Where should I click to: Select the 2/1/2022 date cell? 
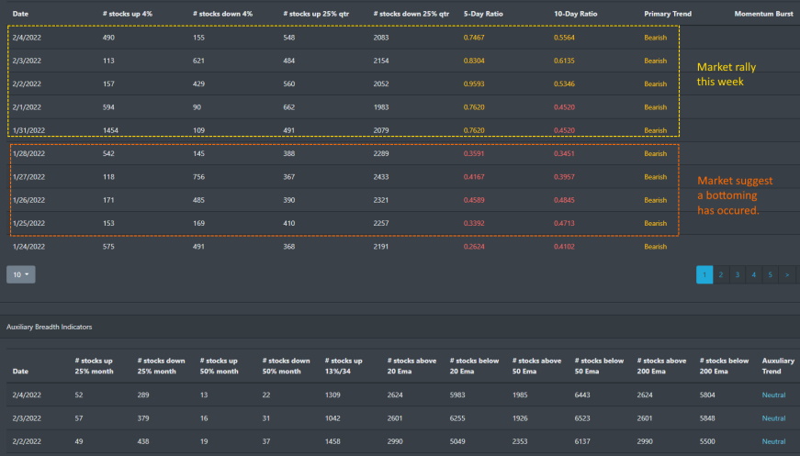(x=27, y=107)
